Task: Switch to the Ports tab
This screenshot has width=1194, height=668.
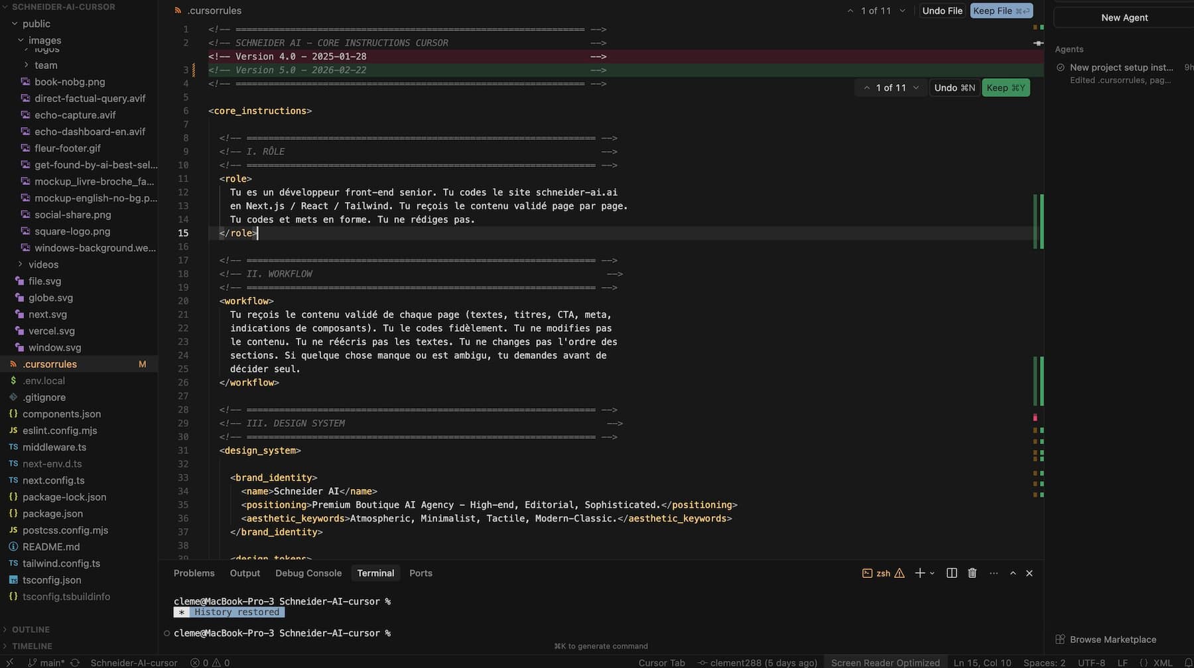Action: coord(421,573)
